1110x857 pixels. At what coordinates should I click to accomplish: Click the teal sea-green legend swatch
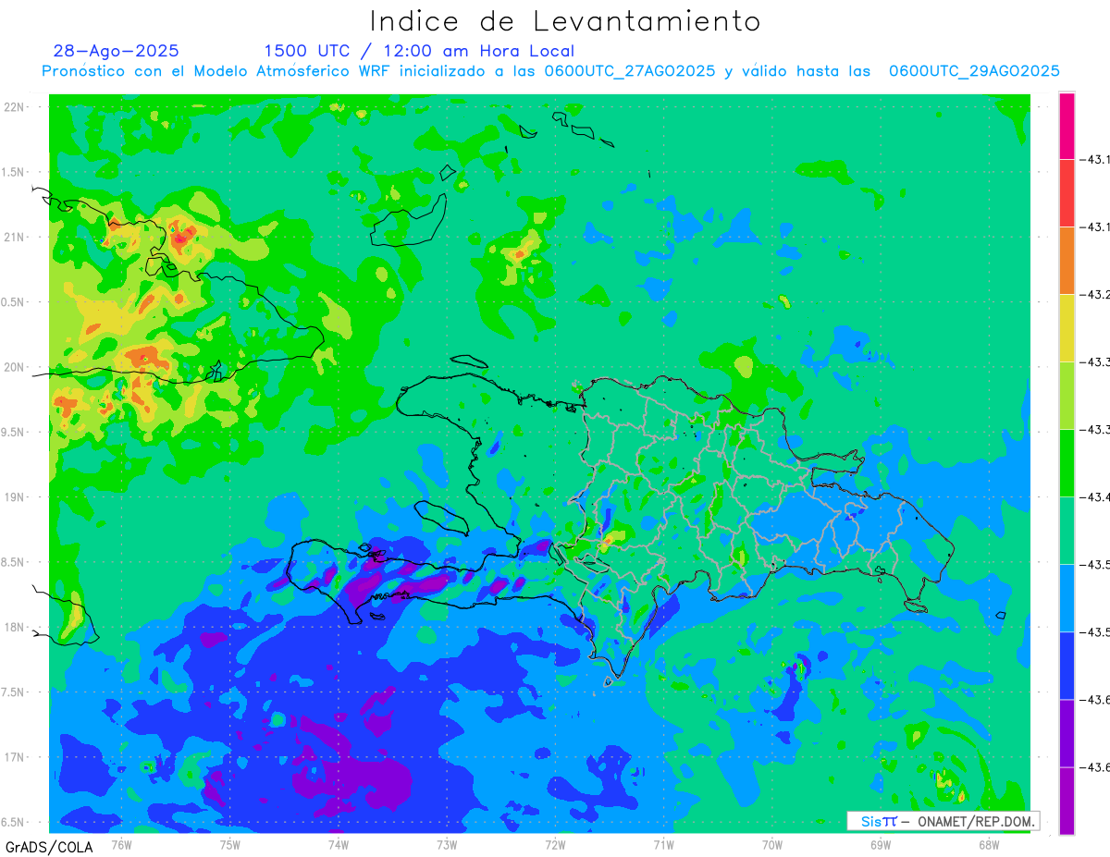1067,531
